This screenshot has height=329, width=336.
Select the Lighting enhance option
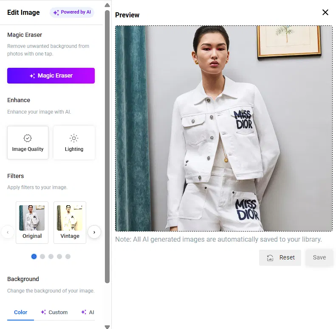74,142
